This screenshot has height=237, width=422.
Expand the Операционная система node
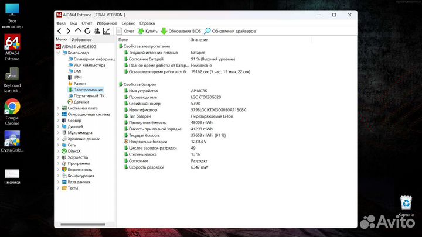click(x=58, y=114)
